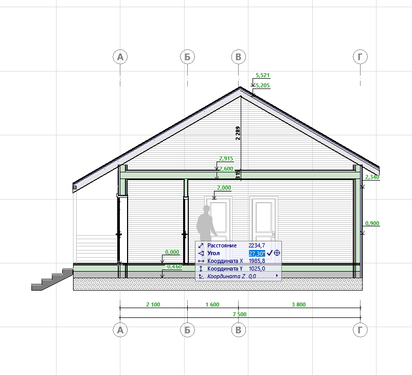Click the Расстояние distance arrow icon in tracker
412x375 pixels.
(x=201, y=246)
